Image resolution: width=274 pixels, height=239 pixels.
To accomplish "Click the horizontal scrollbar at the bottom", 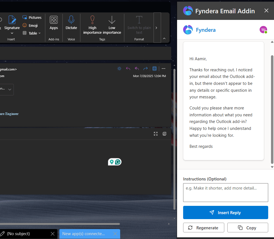I will [x=60, y=224].
